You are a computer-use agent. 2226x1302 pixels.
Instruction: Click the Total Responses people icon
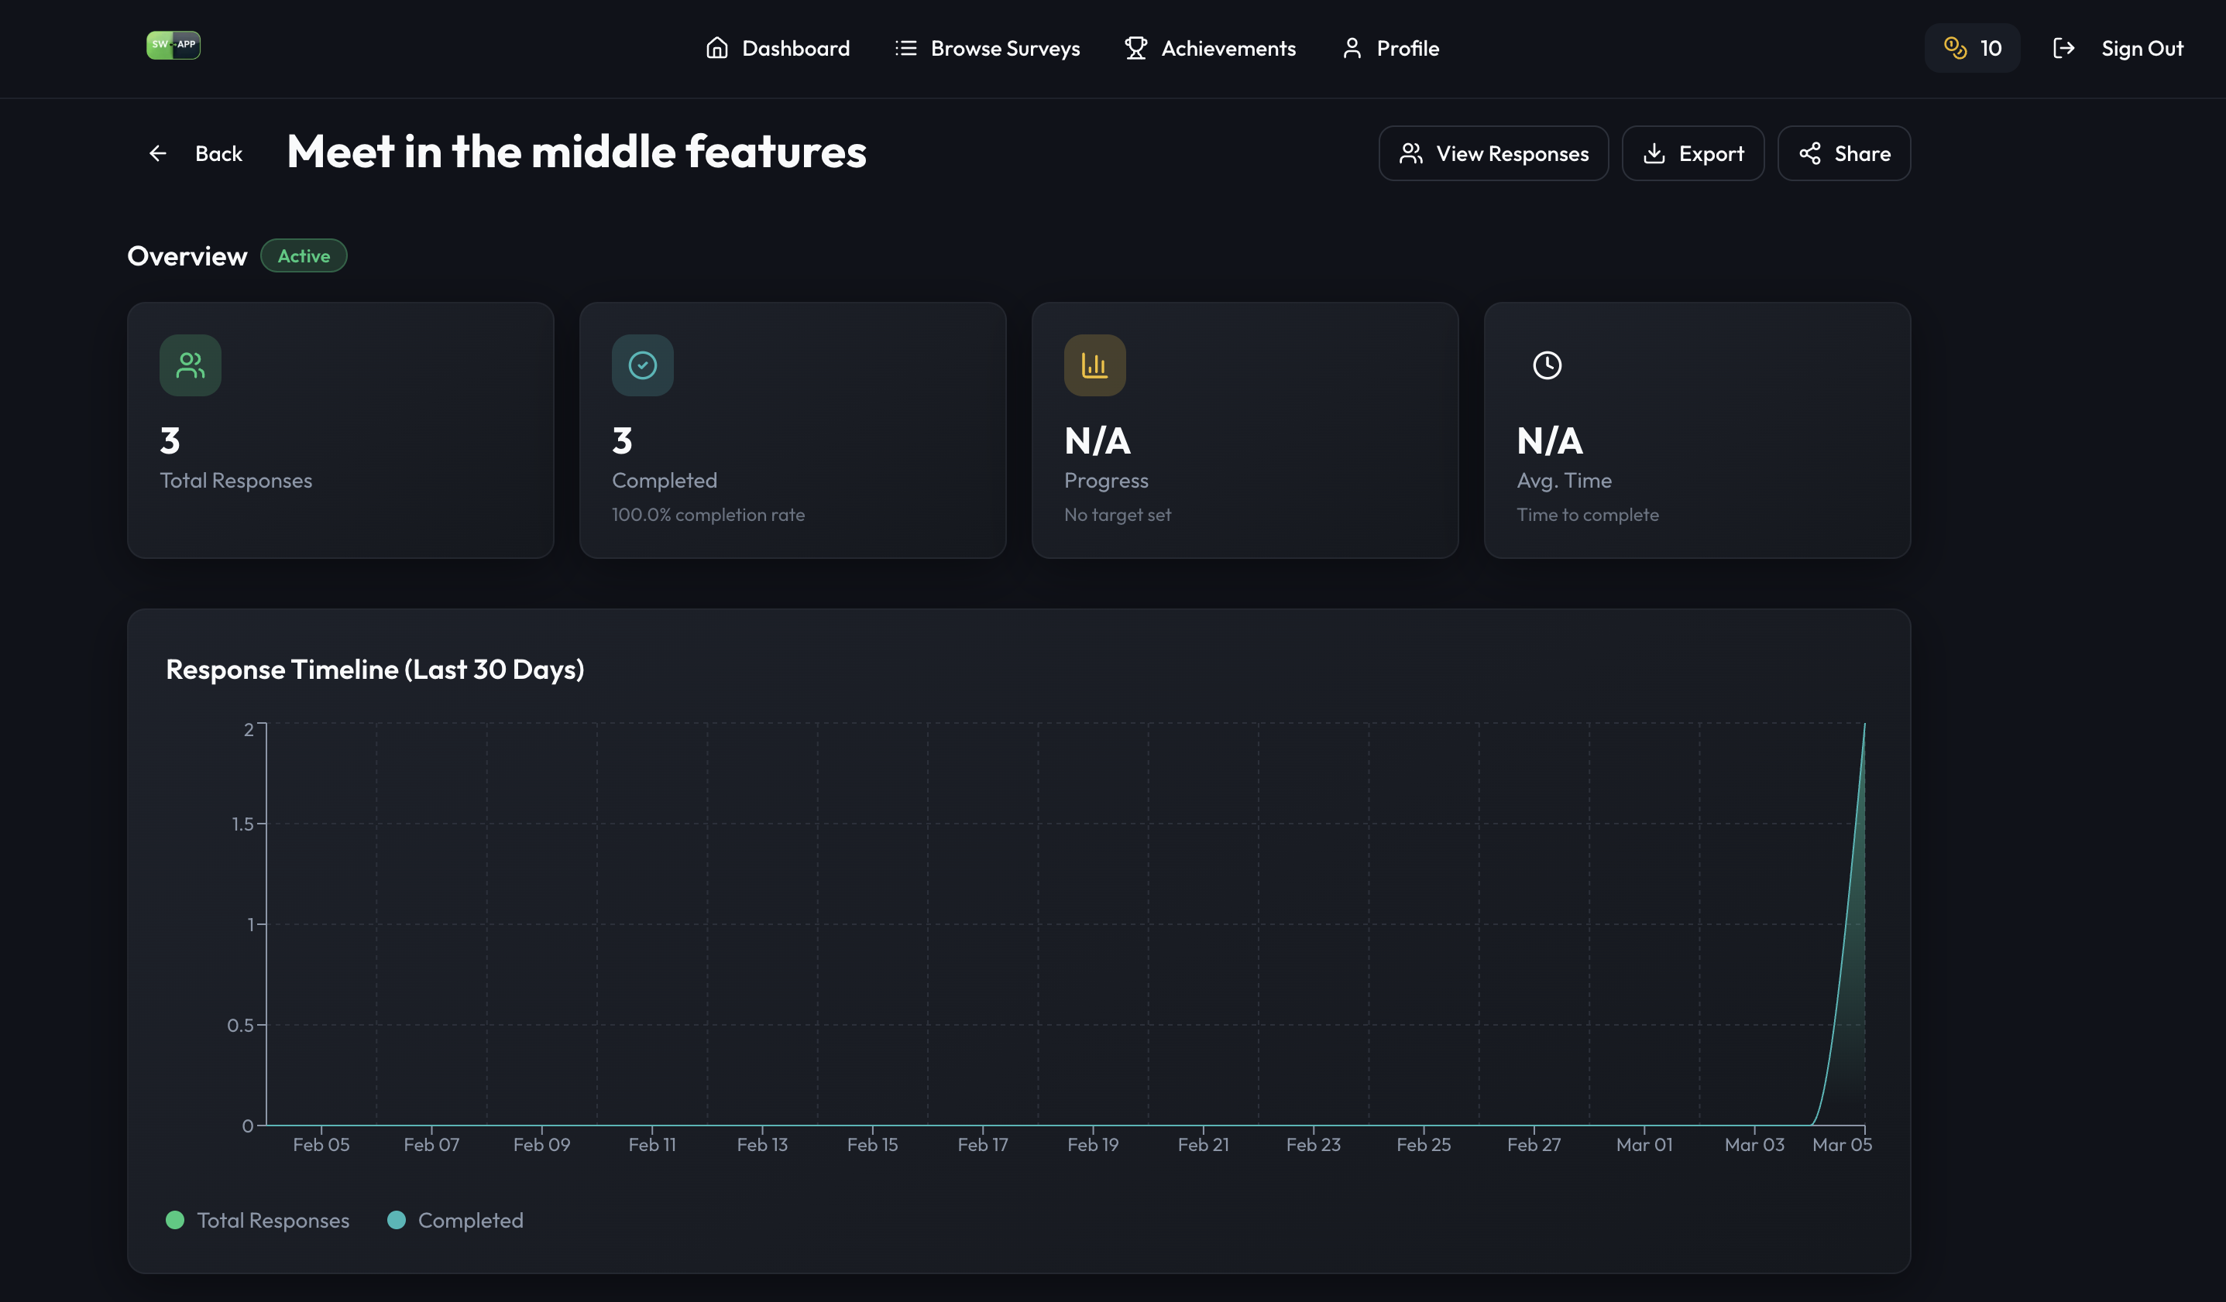[190, 365]
